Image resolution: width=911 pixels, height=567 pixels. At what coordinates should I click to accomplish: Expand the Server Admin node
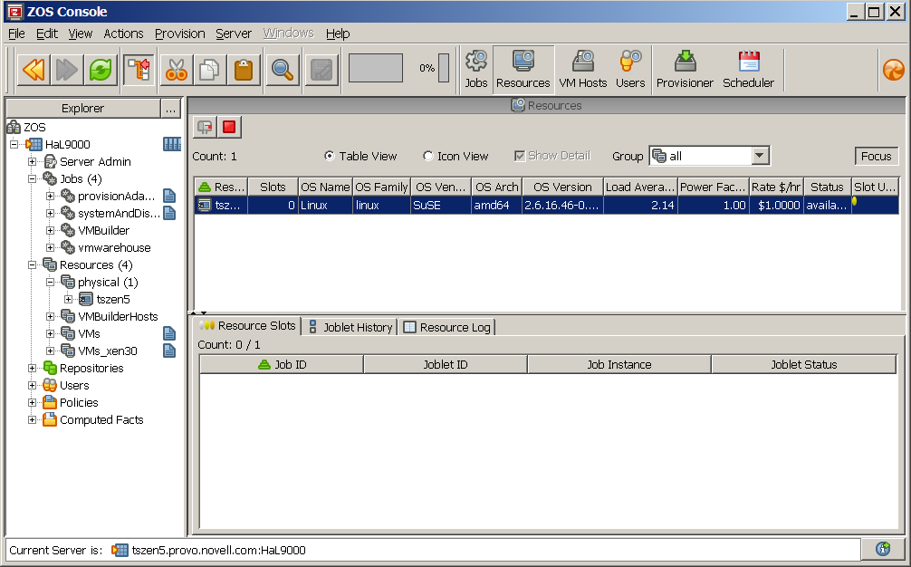pyautogui.click(x=33, y=161)
